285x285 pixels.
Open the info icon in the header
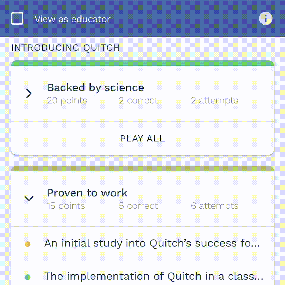pyautogui.click(x=265, y=18)
